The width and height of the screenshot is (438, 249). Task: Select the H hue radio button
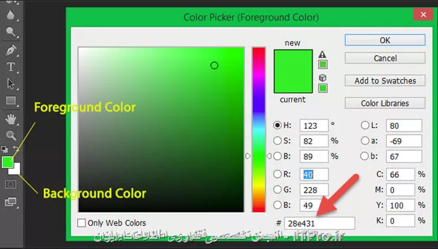pyautogui.click(x=277, y=125)
